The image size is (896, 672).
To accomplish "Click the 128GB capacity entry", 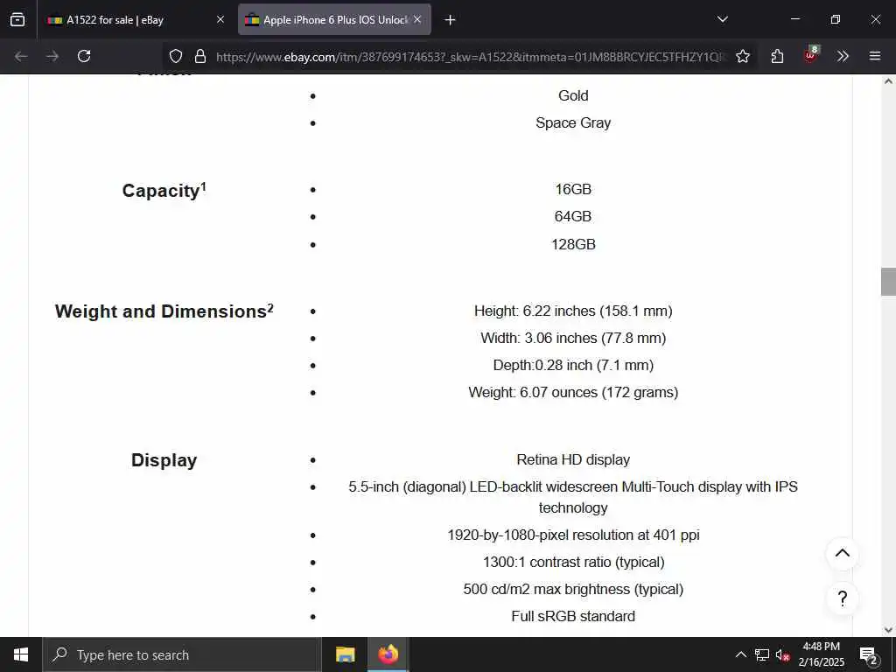I will [573, 245].
